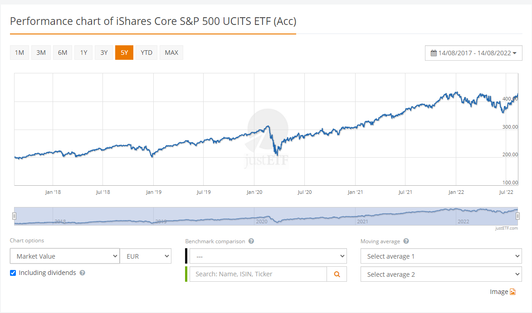Screen dimensions: 532x313
Task: Expand the Select average 1 dropdown
Action: coord(441,256)
